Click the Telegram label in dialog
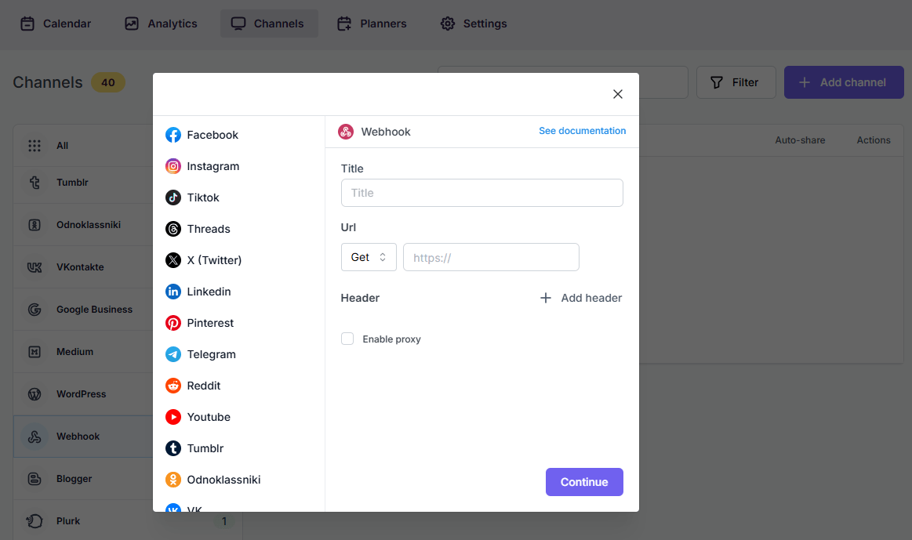912x540 pixels. coord(211,354)
